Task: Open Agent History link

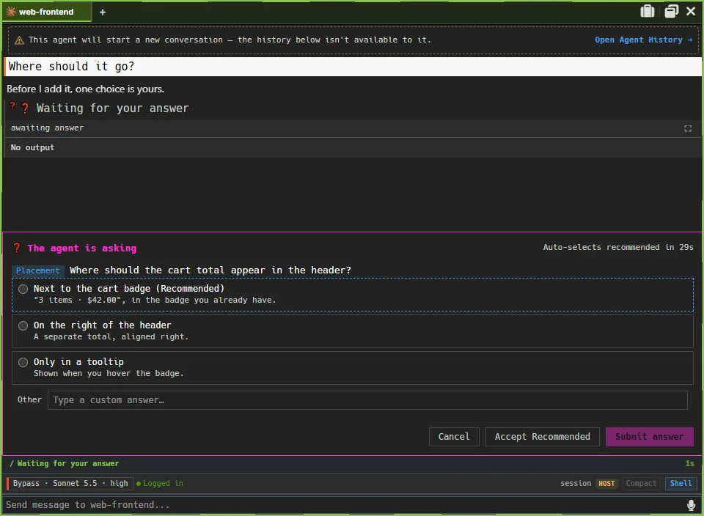Action: (x=643, y=40)
